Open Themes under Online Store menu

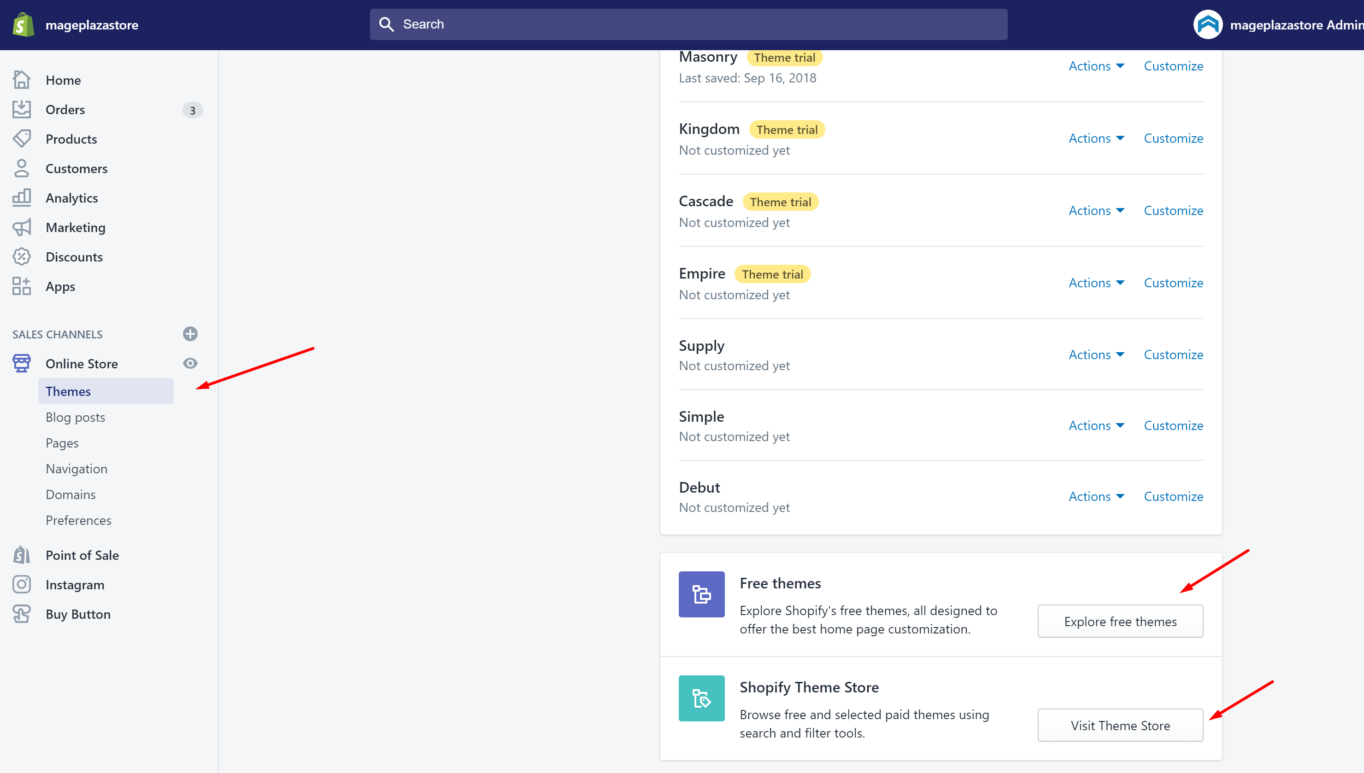(67, 390)
